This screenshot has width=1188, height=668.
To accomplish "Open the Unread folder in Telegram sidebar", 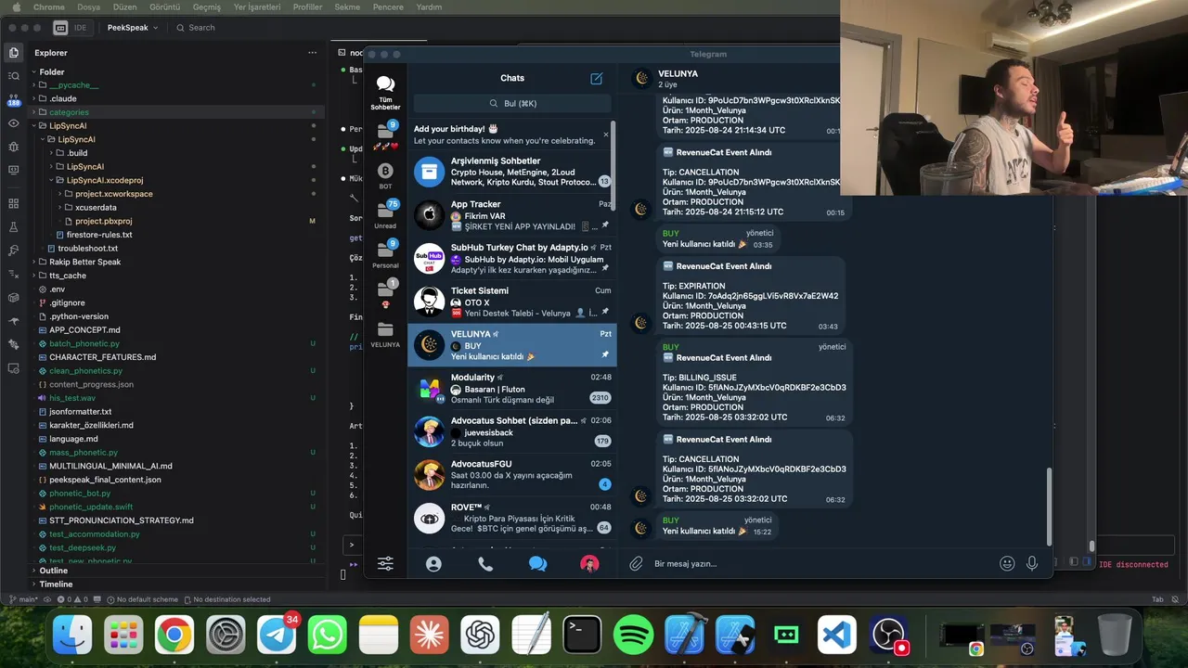I will coord(385,214).
